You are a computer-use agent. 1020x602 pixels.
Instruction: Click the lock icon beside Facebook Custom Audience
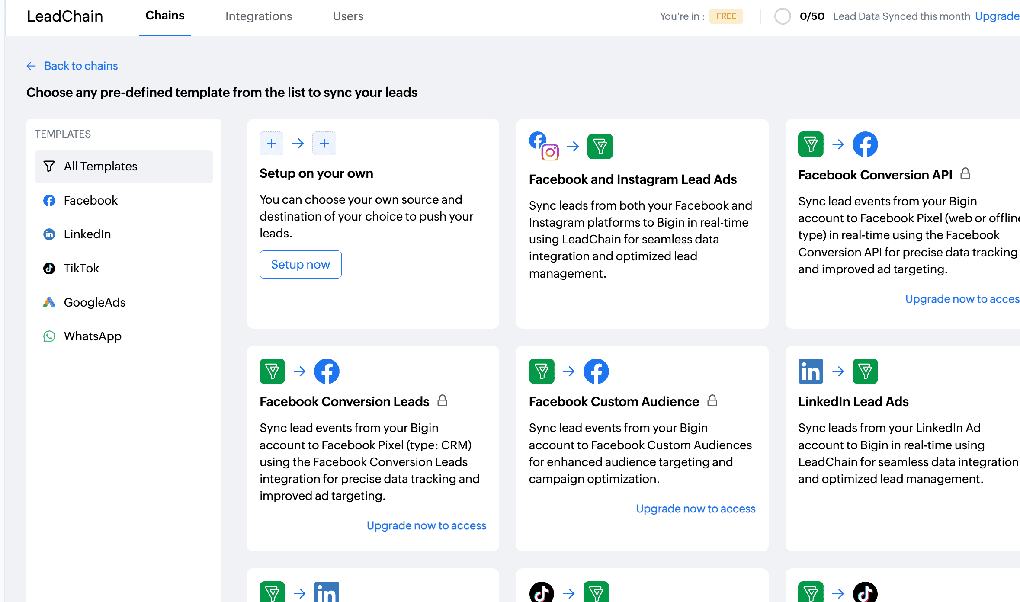click(x=712, y=400)
